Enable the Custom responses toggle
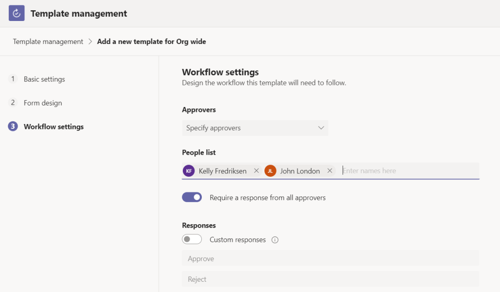 [x=192, y=239]
